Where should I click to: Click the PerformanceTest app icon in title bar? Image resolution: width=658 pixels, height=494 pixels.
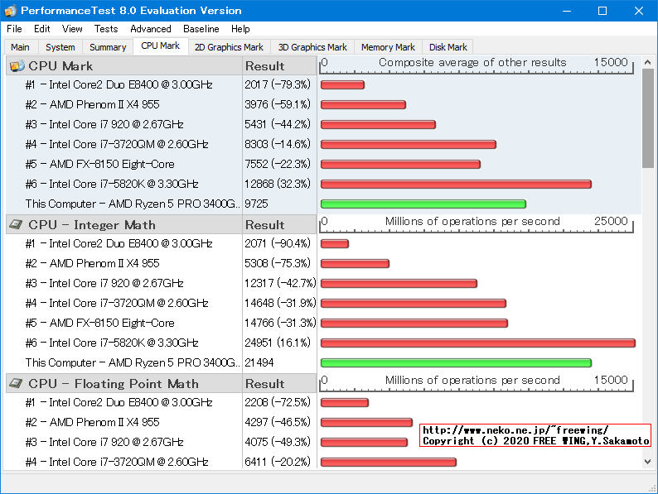[11, 11]
